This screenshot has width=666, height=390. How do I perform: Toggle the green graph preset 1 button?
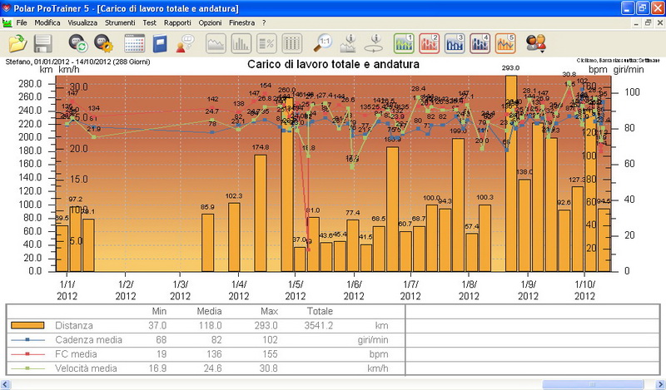405,43
